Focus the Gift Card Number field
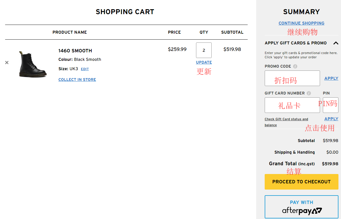This screenshot has height=219, width=341. 292,105
